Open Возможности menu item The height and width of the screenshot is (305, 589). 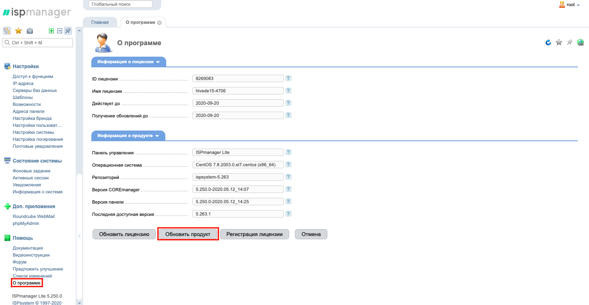coord(27,104)
